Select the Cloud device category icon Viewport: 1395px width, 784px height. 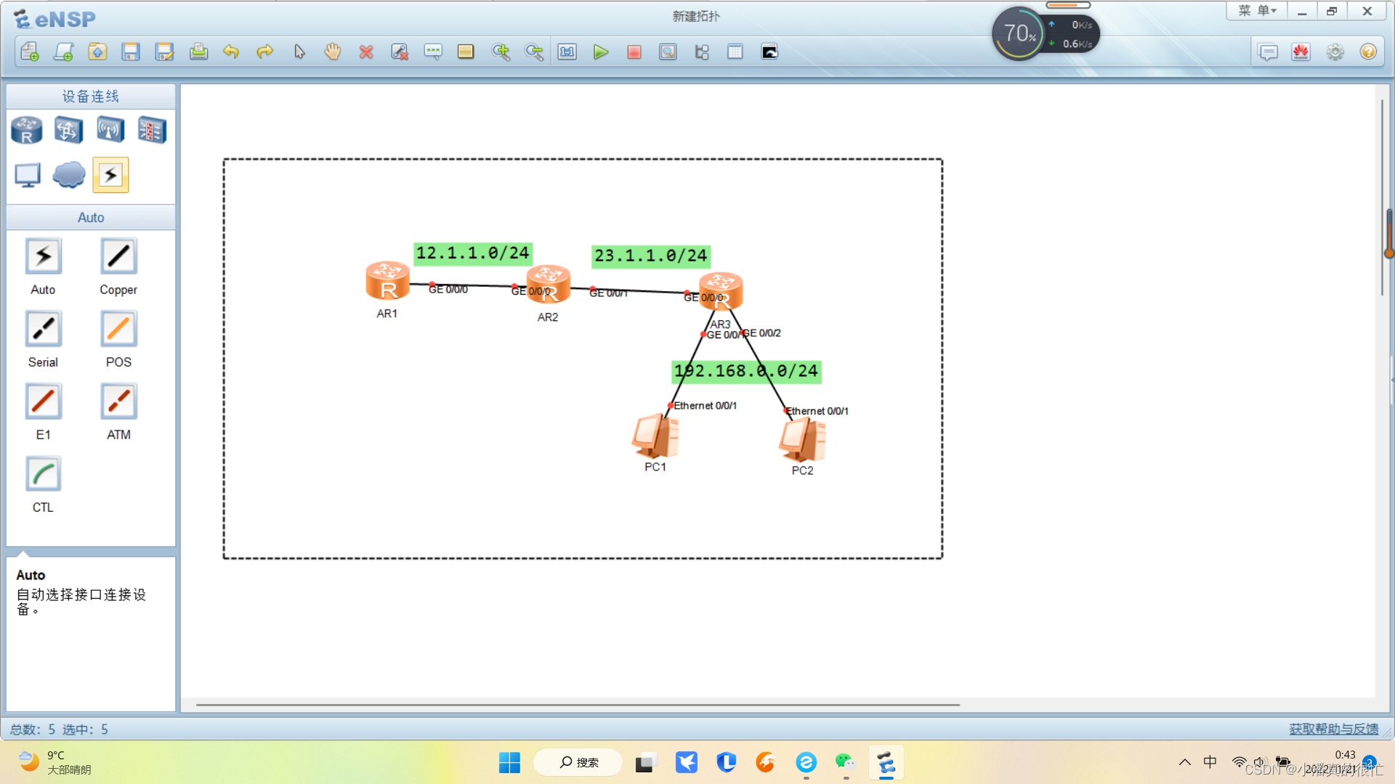(x=69, y=175)
